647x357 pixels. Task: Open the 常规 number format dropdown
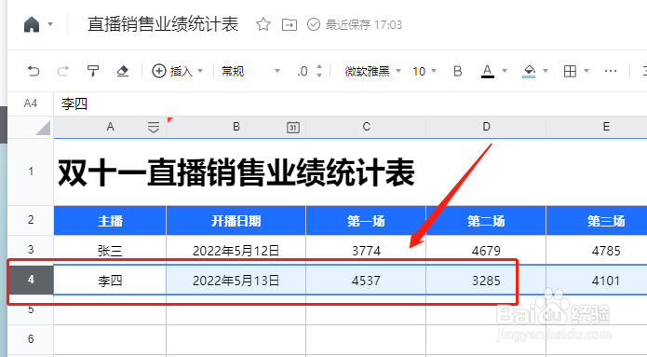click(250, 71)
